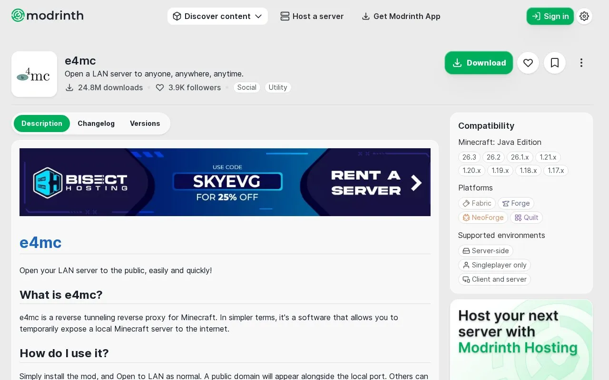Click the 26.3 version tag
The image size is (609, 380).
tap(469, 157)
